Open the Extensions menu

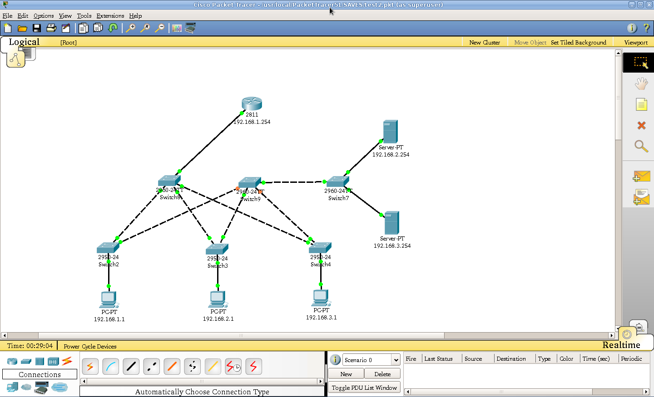pyautogui.click(x=110, y=15)
